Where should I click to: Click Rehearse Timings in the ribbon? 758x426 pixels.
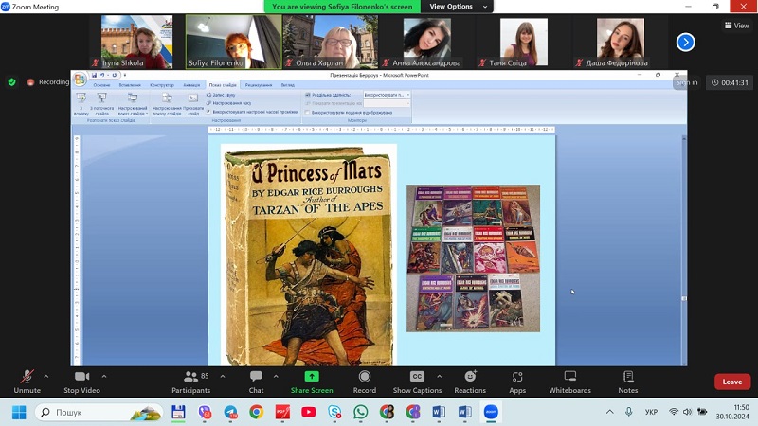[x=228, y=103]
